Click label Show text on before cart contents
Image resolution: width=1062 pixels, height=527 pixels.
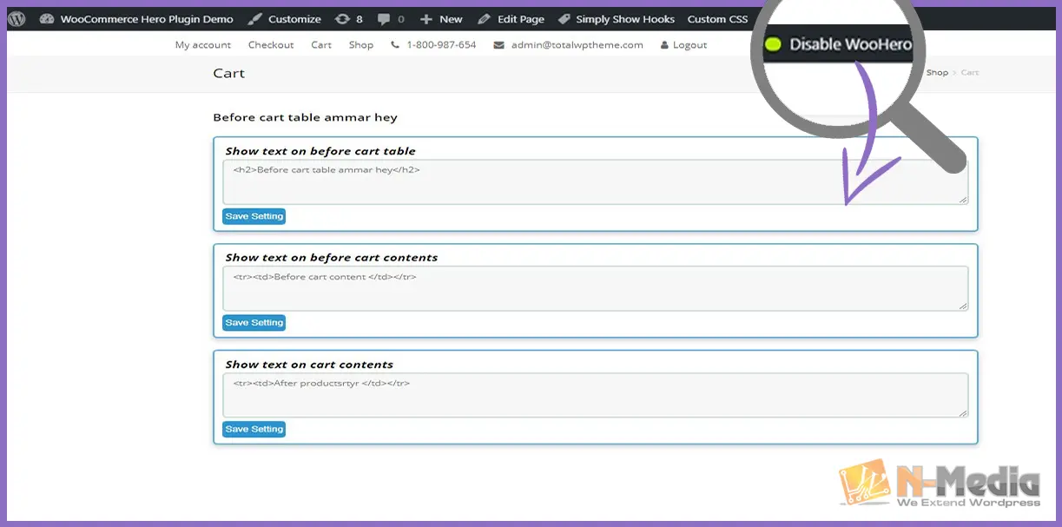coord(332,258)
